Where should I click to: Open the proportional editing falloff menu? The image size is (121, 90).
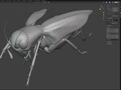pyautogui.click(x=50, y=2)
